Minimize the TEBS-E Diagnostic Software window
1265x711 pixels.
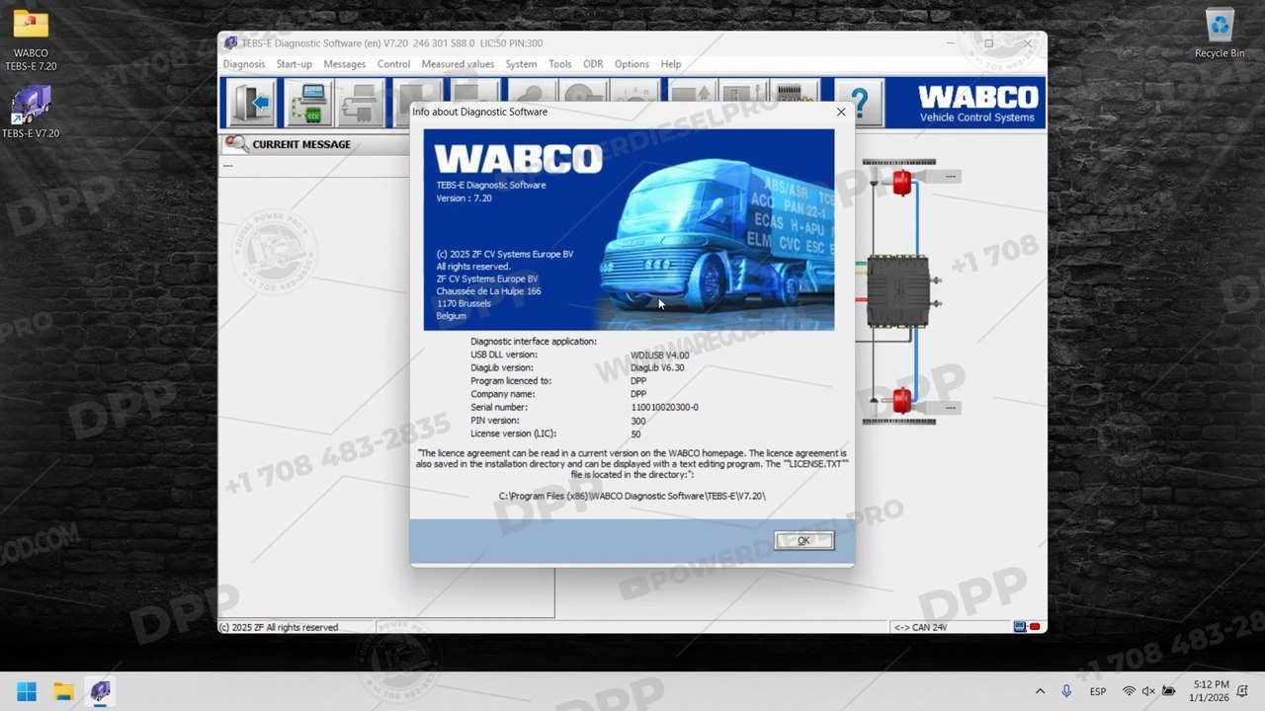(x=950, y=43)
